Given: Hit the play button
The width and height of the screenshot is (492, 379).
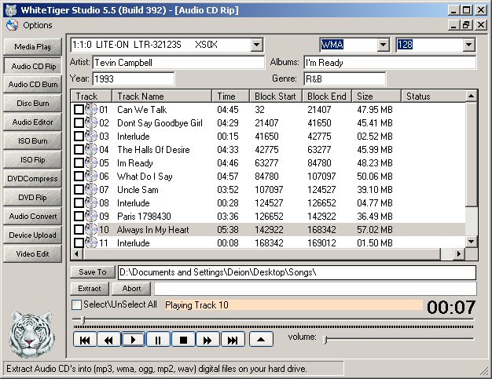Looking at the screenshot, I should (133, 340).
